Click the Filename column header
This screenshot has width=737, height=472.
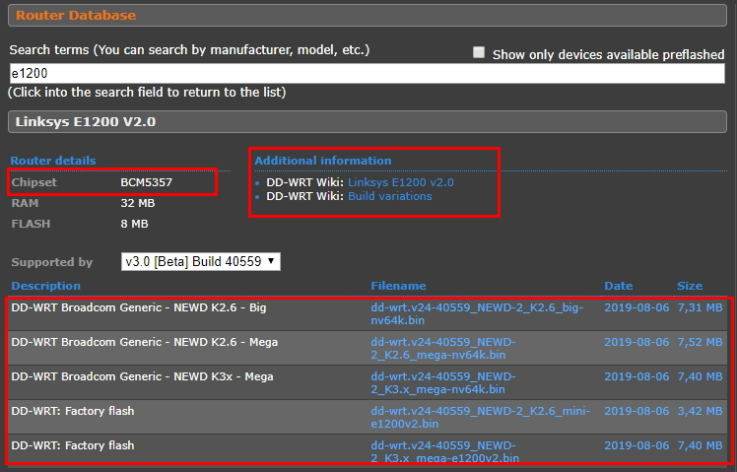pos(398,286)
